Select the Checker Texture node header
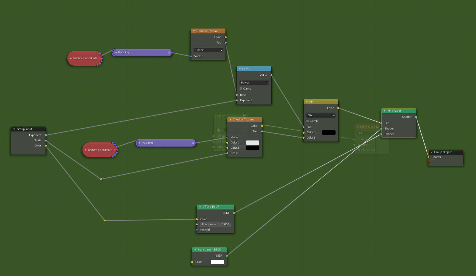476x276 pixels. point(245,120)
